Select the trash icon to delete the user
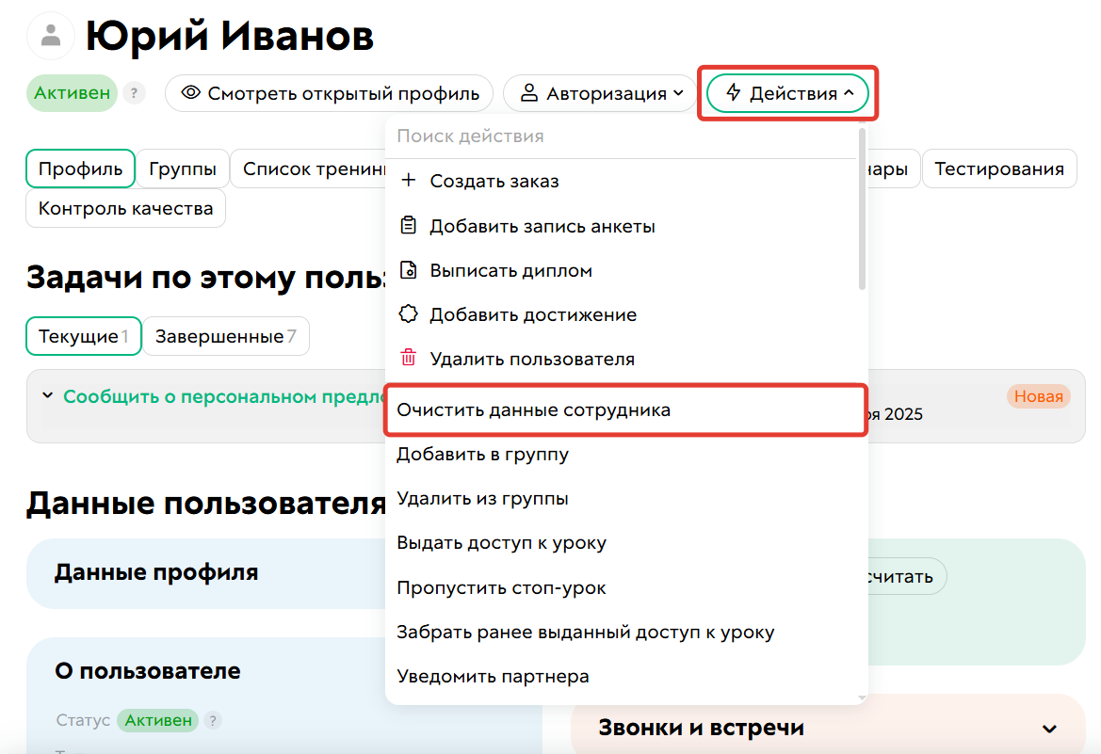Screen dimensions: 1101x754 (x=406, y=358)
